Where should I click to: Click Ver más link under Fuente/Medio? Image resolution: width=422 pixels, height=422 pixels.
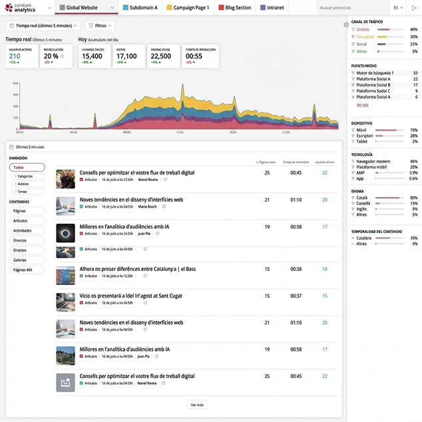point(362,105)
